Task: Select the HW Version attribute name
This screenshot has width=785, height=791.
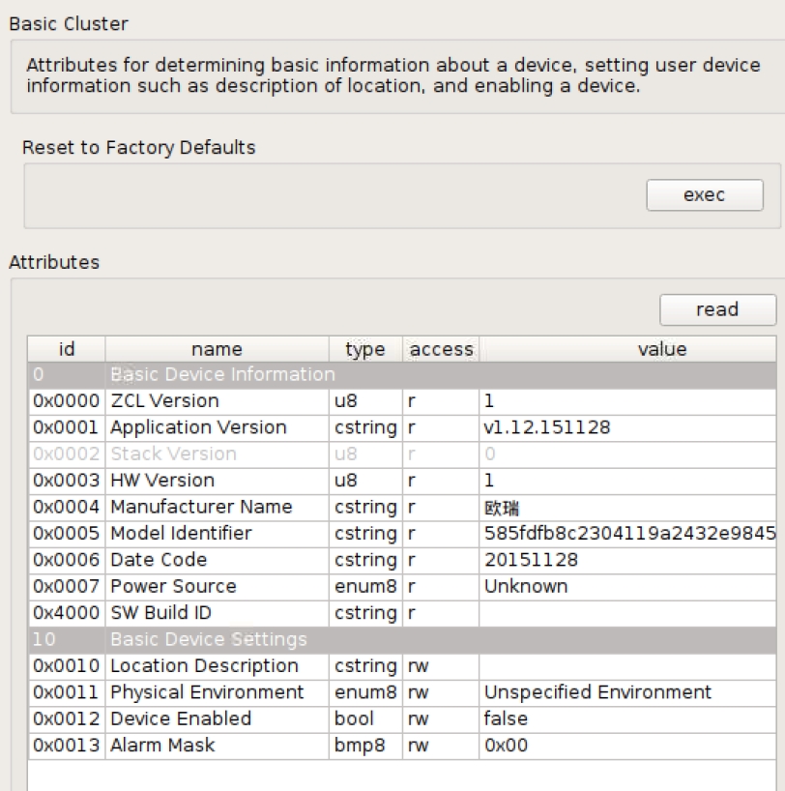Action: tap(162, 481)
